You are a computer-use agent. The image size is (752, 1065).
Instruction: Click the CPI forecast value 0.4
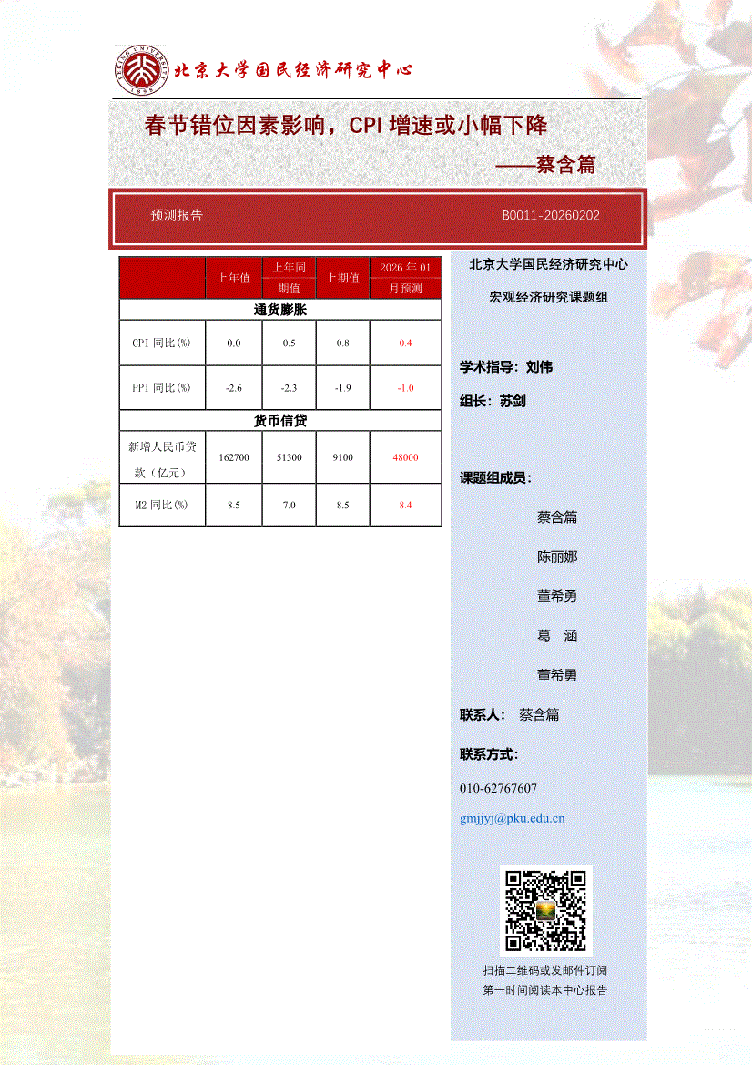point(405,343)
